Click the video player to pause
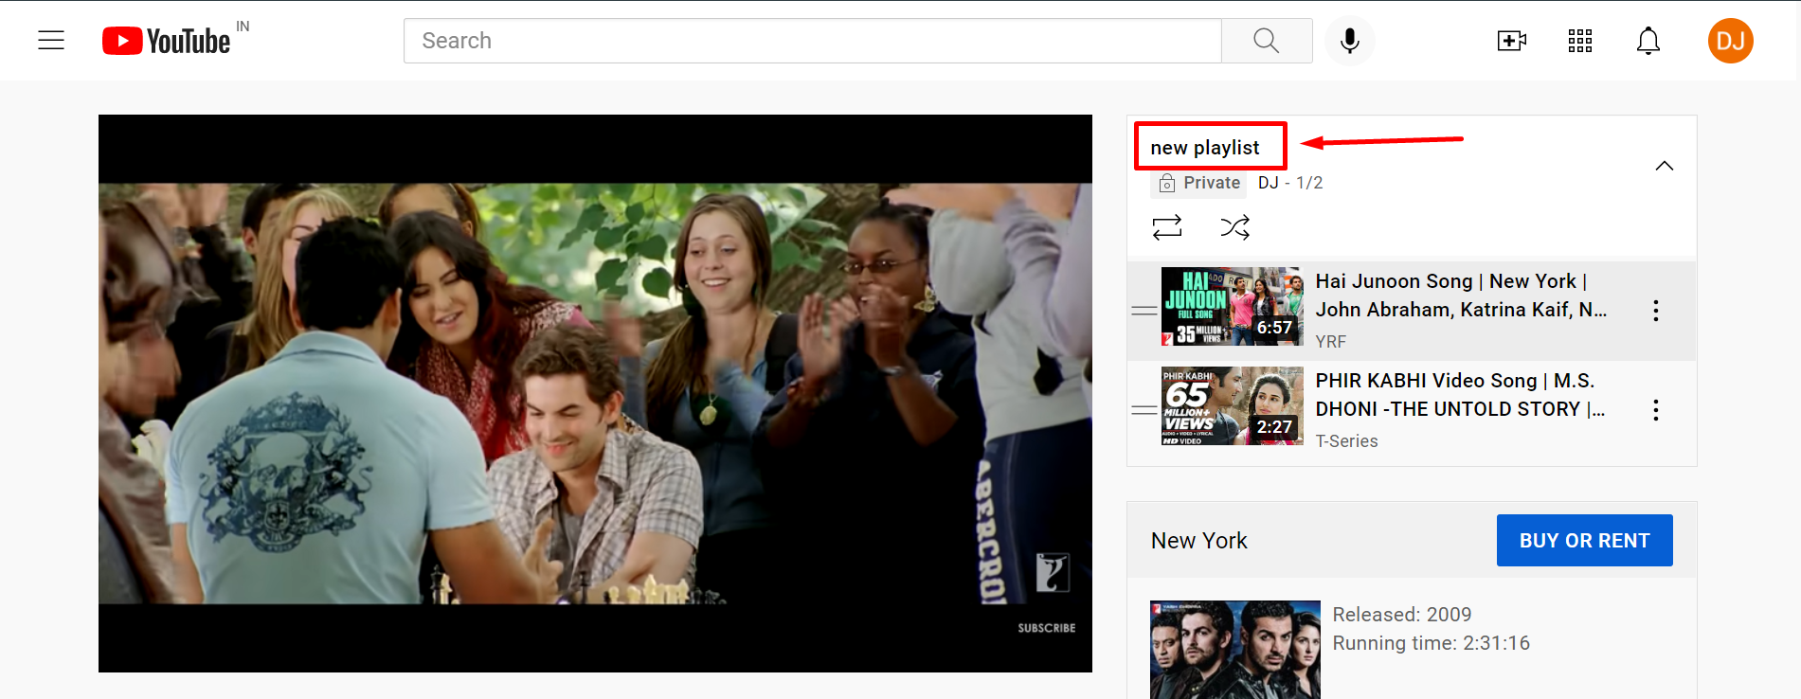Screen dimensions: 1801x699 coord(595,393)
